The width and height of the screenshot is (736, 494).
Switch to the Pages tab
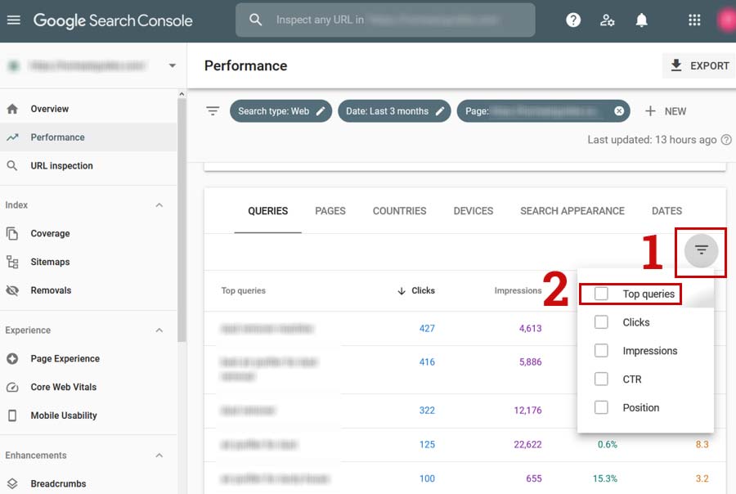(330, 211)
